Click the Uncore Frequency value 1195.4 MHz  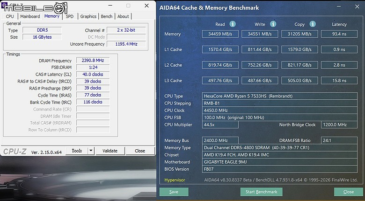(x=126, y=44)
